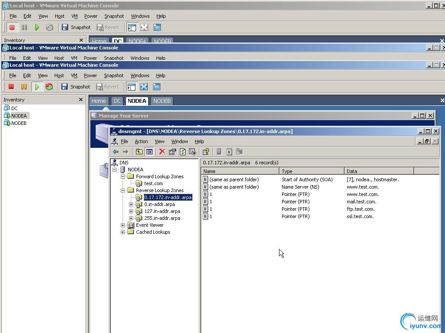
Task: Sort records by the Name column header
Action: pyautogui.click(x=240, y=171)
